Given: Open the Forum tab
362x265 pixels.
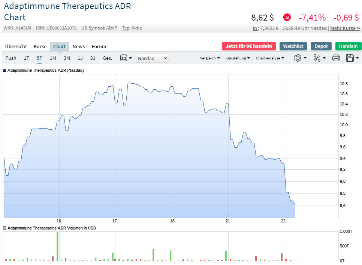Looking at the screenshot, I should (x=99, y=46).
